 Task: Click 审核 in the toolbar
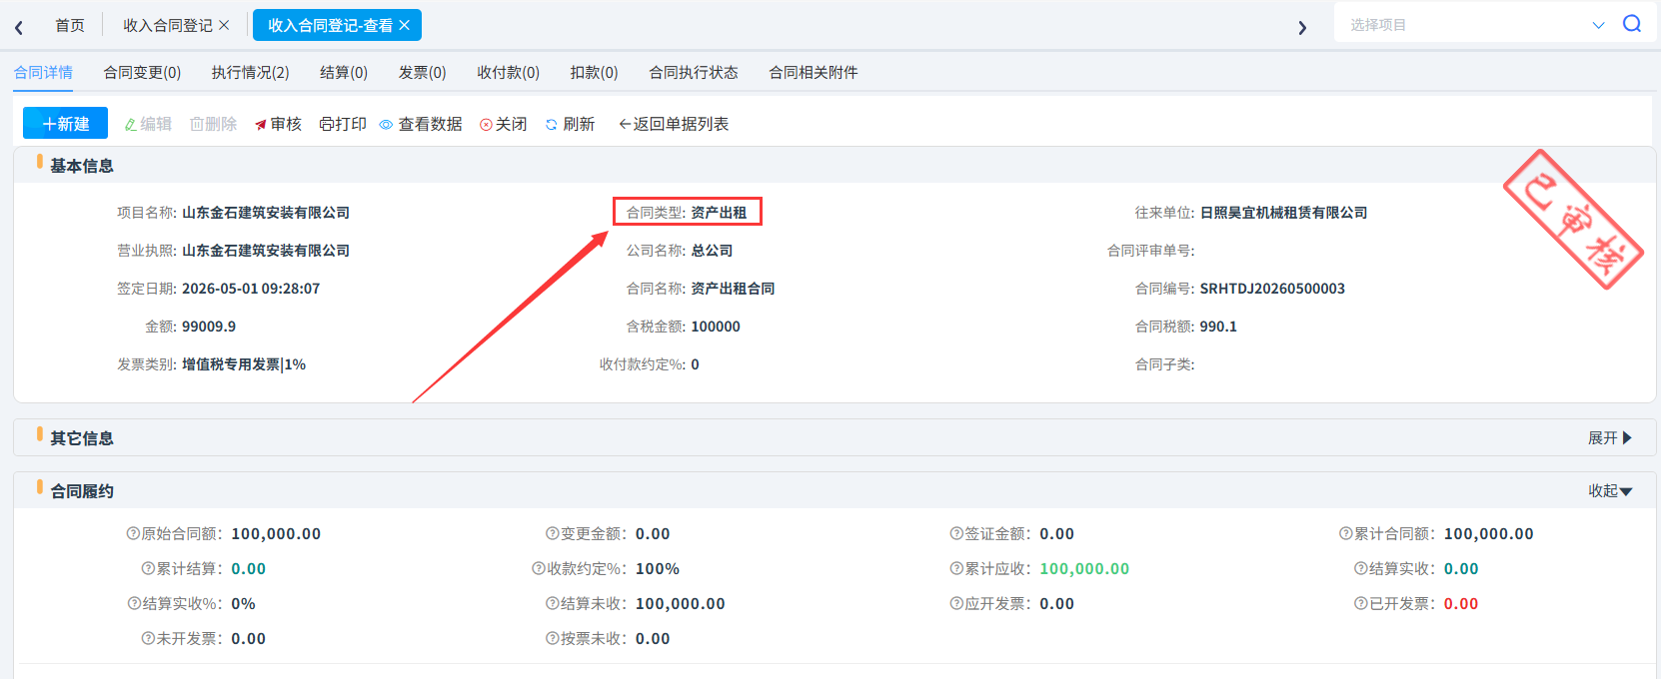(278, 124)
